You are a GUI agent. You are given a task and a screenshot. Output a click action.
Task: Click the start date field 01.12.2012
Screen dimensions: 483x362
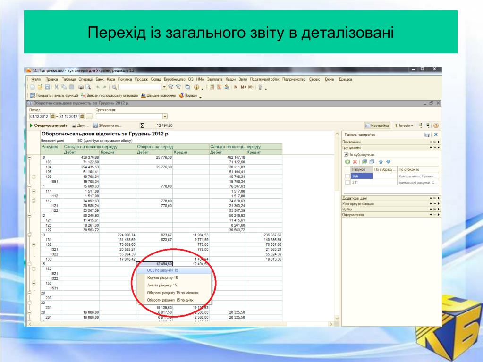coord(40,117)
